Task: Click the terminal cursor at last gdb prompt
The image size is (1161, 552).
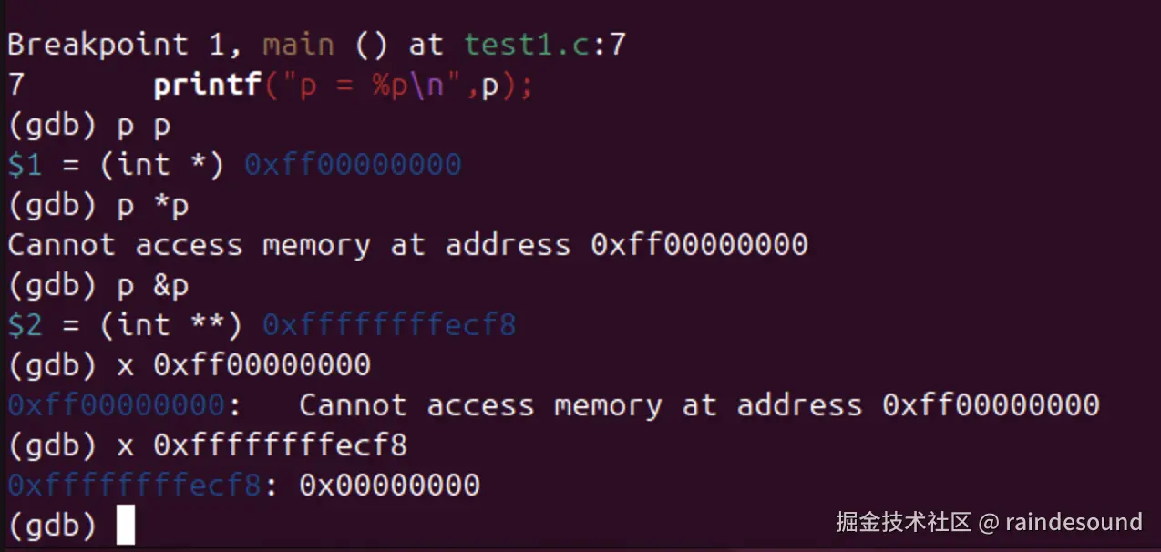Action: (126, 526)
